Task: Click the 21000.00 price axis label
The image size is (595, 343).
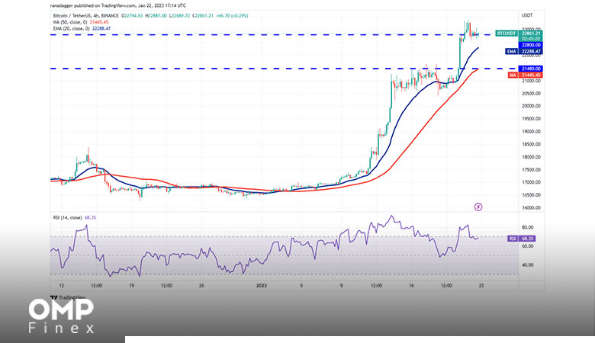Action: click(x=531, y=81)
